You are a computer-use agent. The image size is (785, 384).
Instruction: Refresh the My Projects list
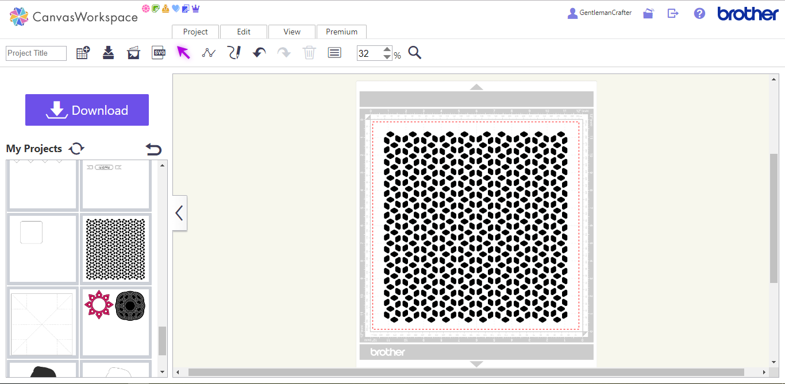coord(76,149)
